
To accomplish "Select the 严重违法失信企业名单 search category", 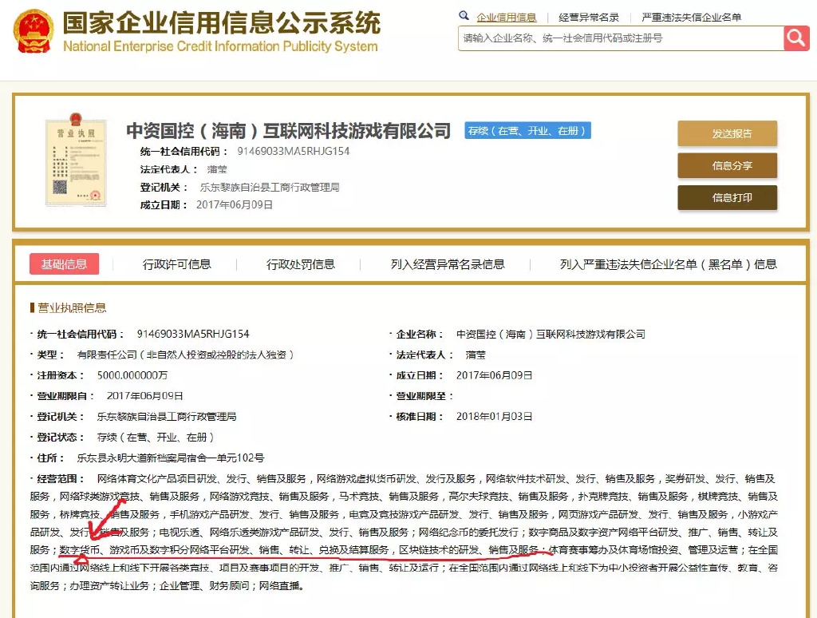I will 691,18.
